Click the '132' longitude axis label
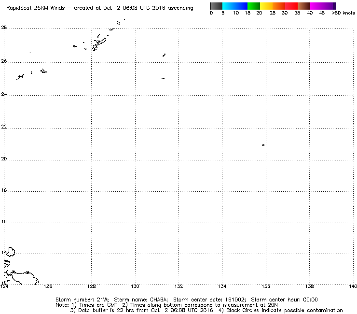Screen dimensions: 357x314 coord(178,286)
